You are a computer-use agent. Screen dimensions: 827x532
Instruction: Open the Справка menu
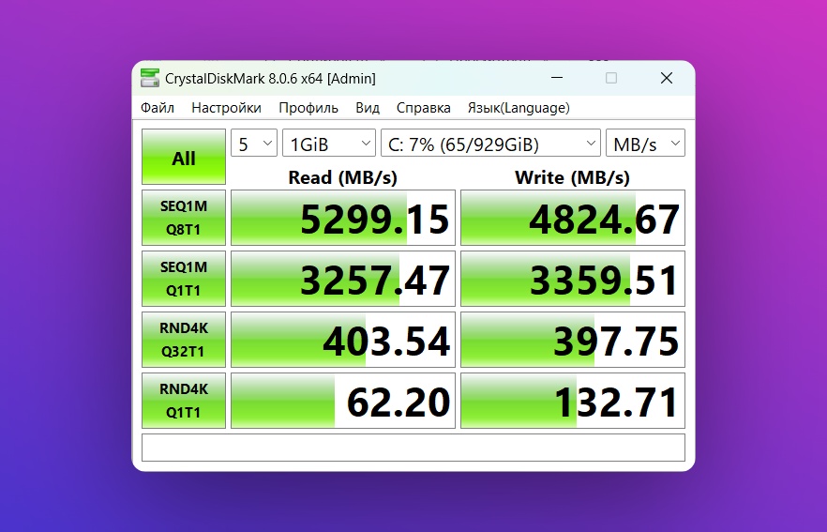(x=423, y=108)
